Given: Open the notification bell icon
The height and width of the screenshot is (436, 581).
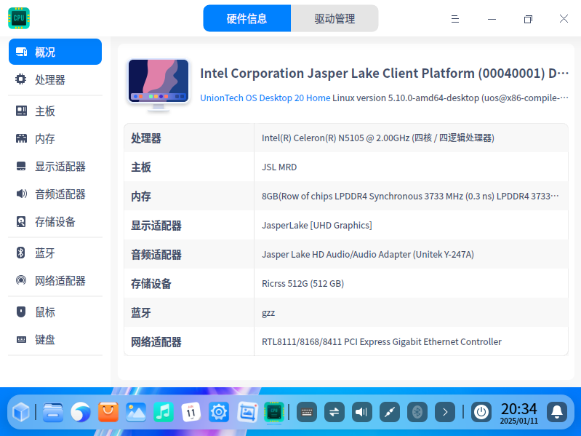Looking at the screenshot, I should (557, 412).
